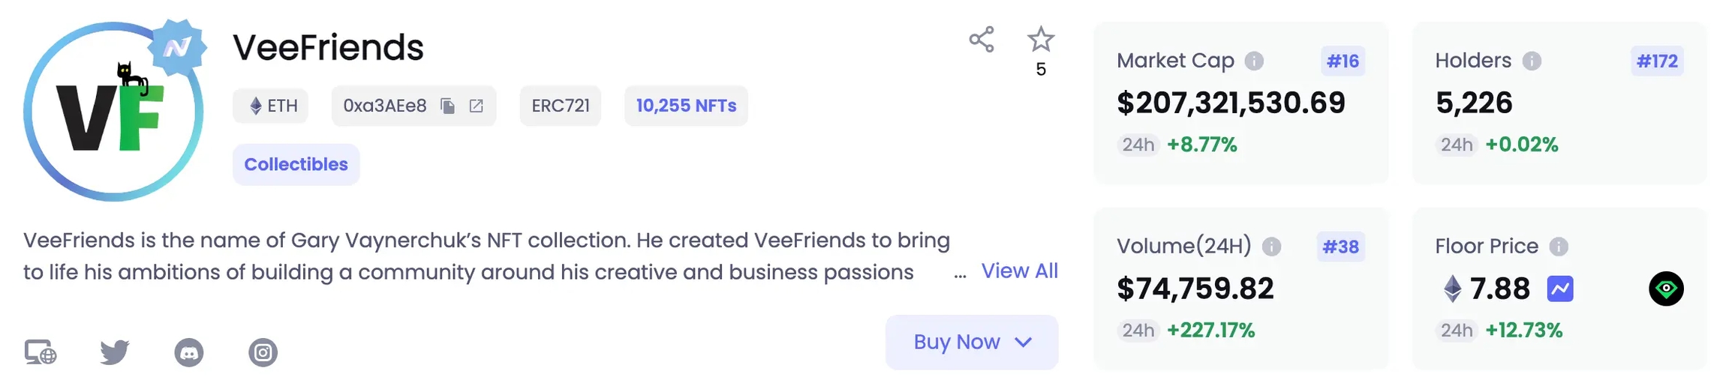The width and height of the screenshot is (1729, 383).
Task: Click the 10,255 NFTs badge
Action: pos(686,106)
